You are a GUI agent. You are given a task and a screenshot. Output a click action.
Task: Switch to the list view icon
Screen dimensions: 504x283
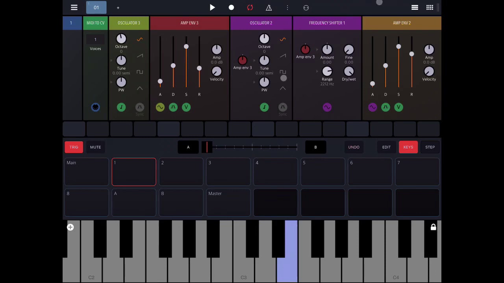click(415, 7)
